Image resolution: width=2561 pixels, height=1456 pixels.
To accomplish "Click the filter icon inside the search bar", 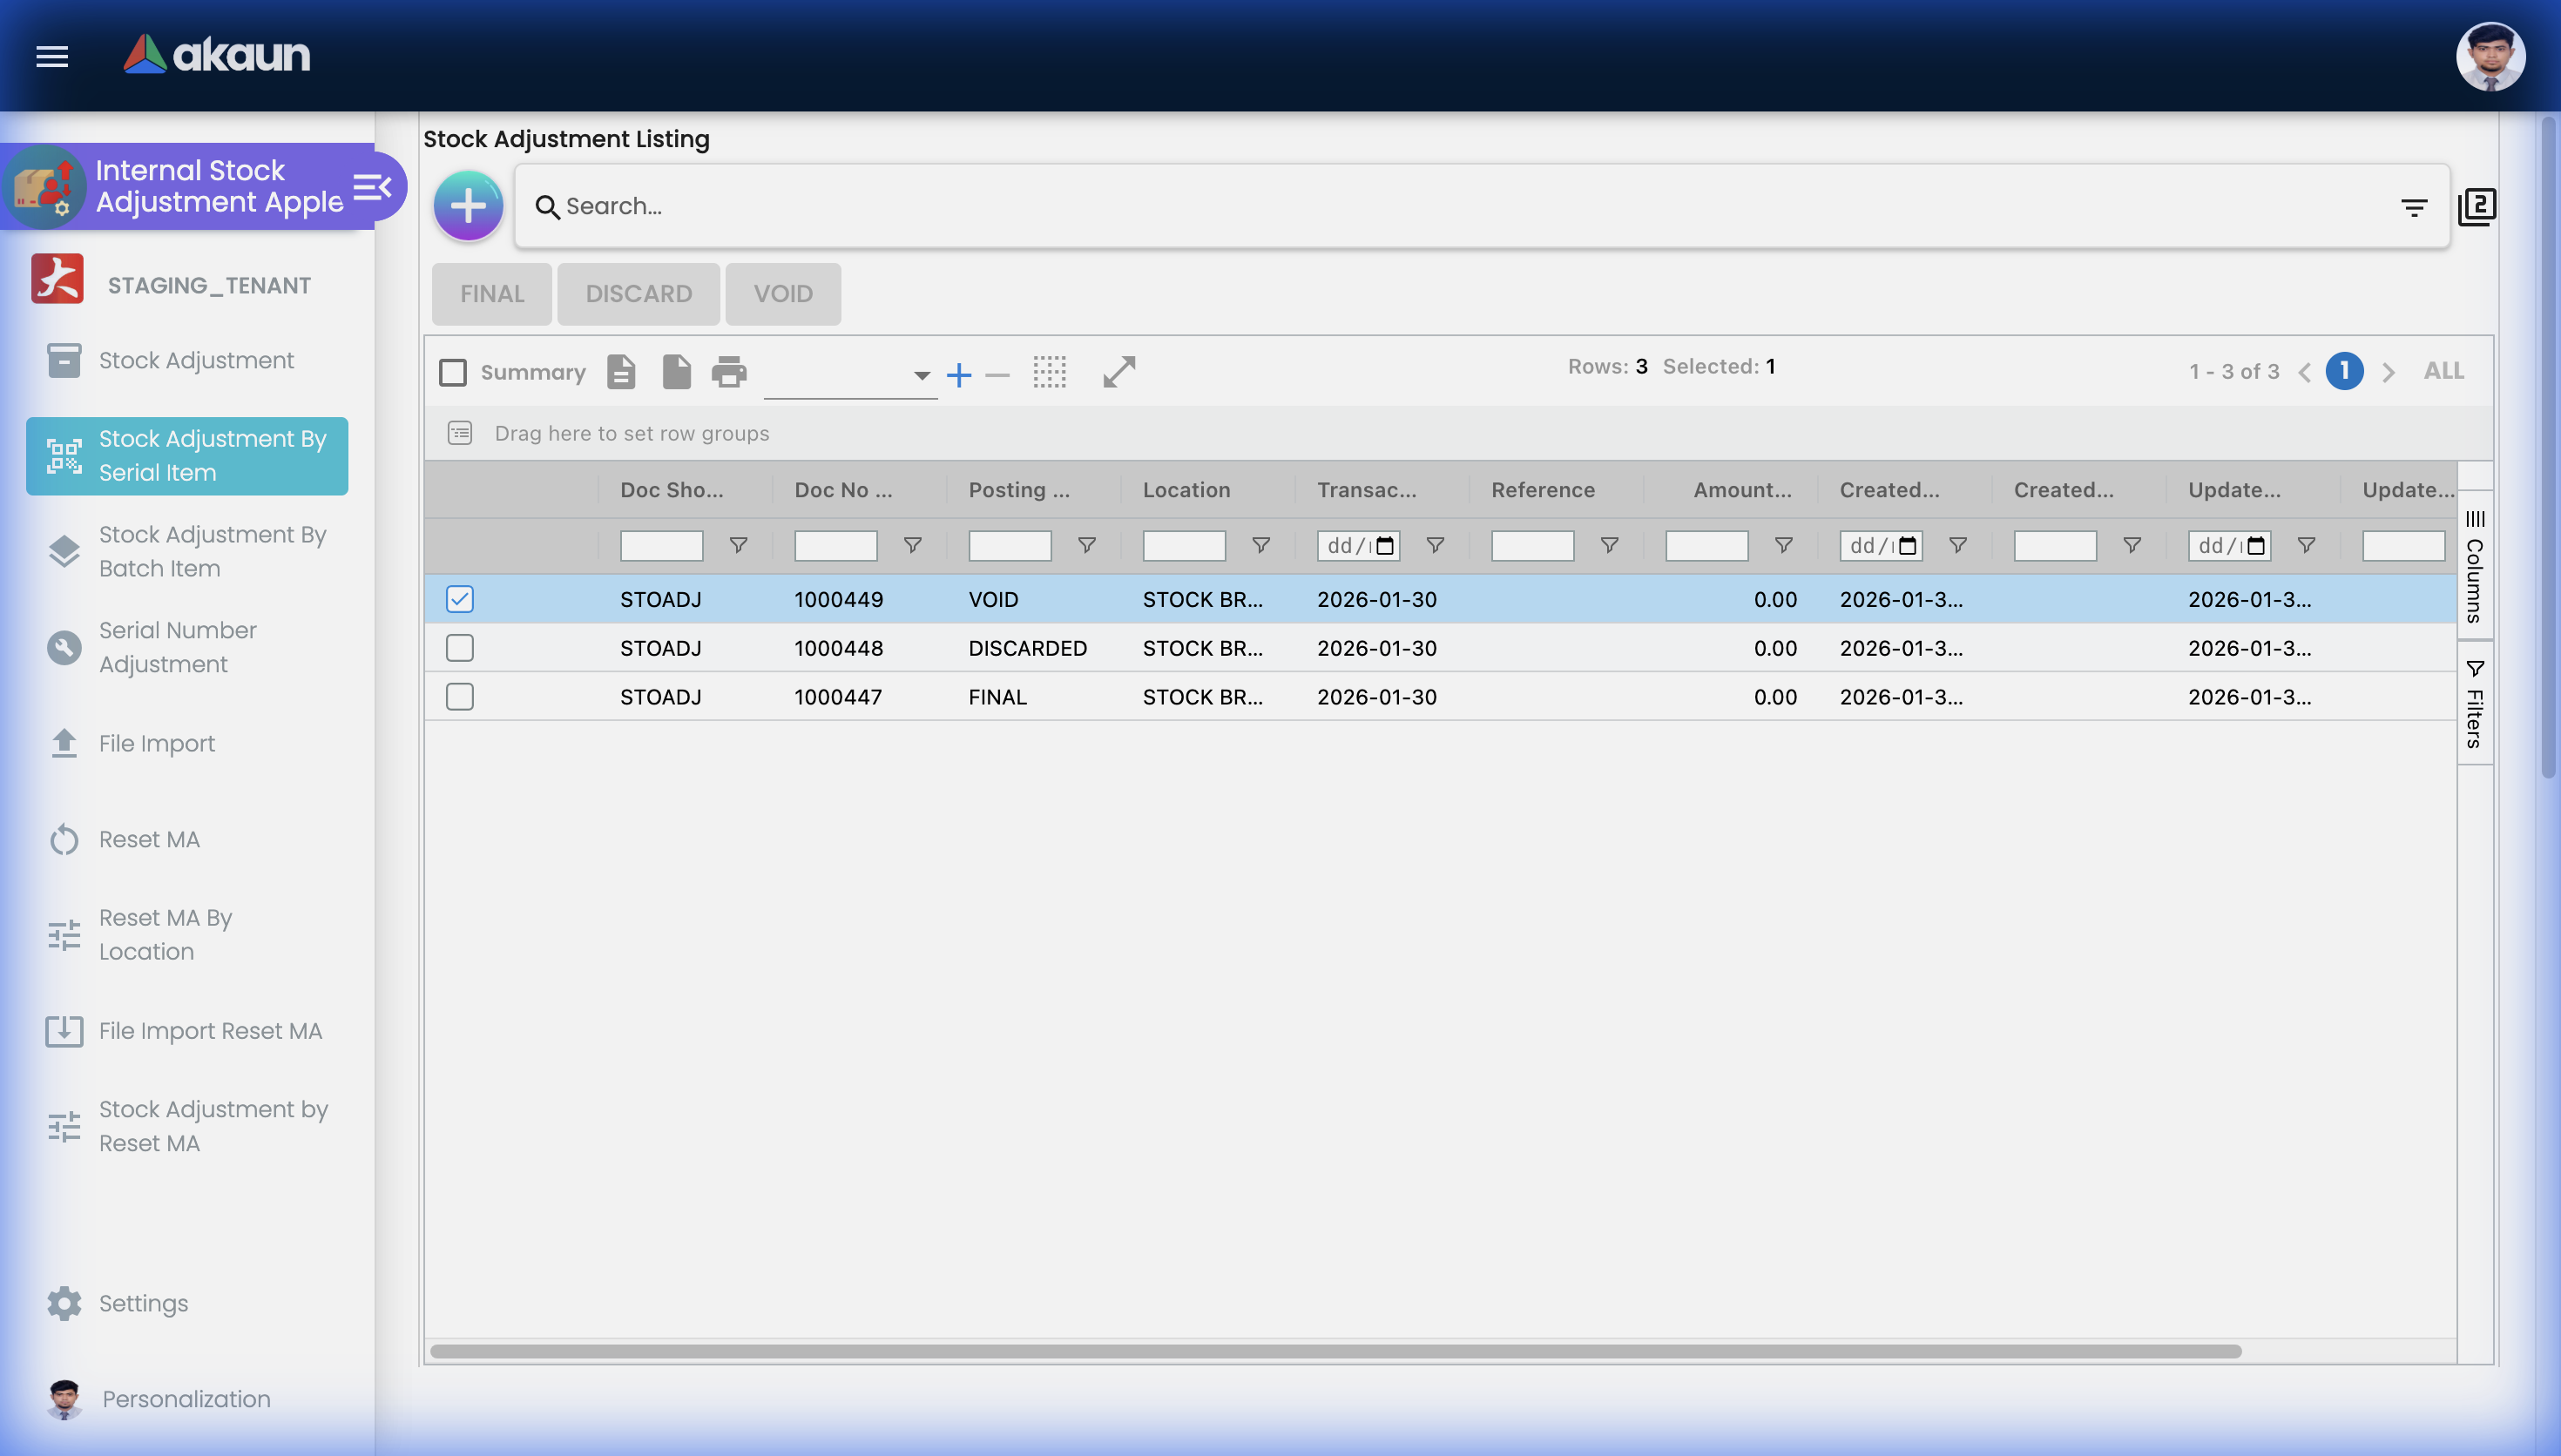I will pos(2413,206).
